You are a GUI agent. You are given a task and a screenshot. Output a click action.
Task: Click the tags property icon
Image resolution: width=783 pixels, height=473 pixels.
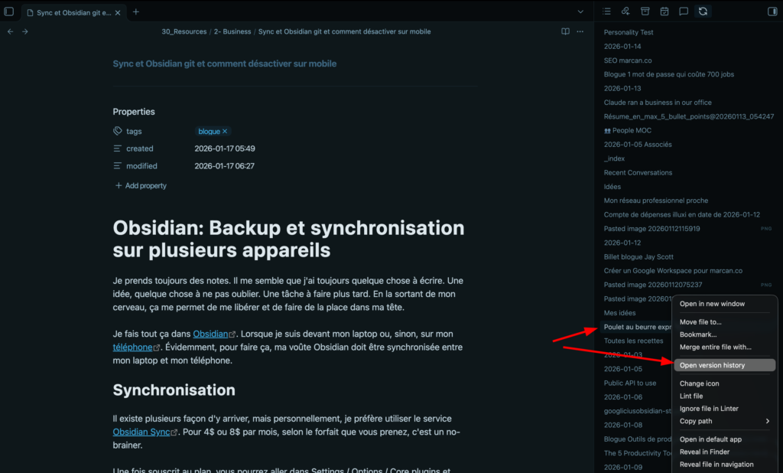click(x=117, y=131)
